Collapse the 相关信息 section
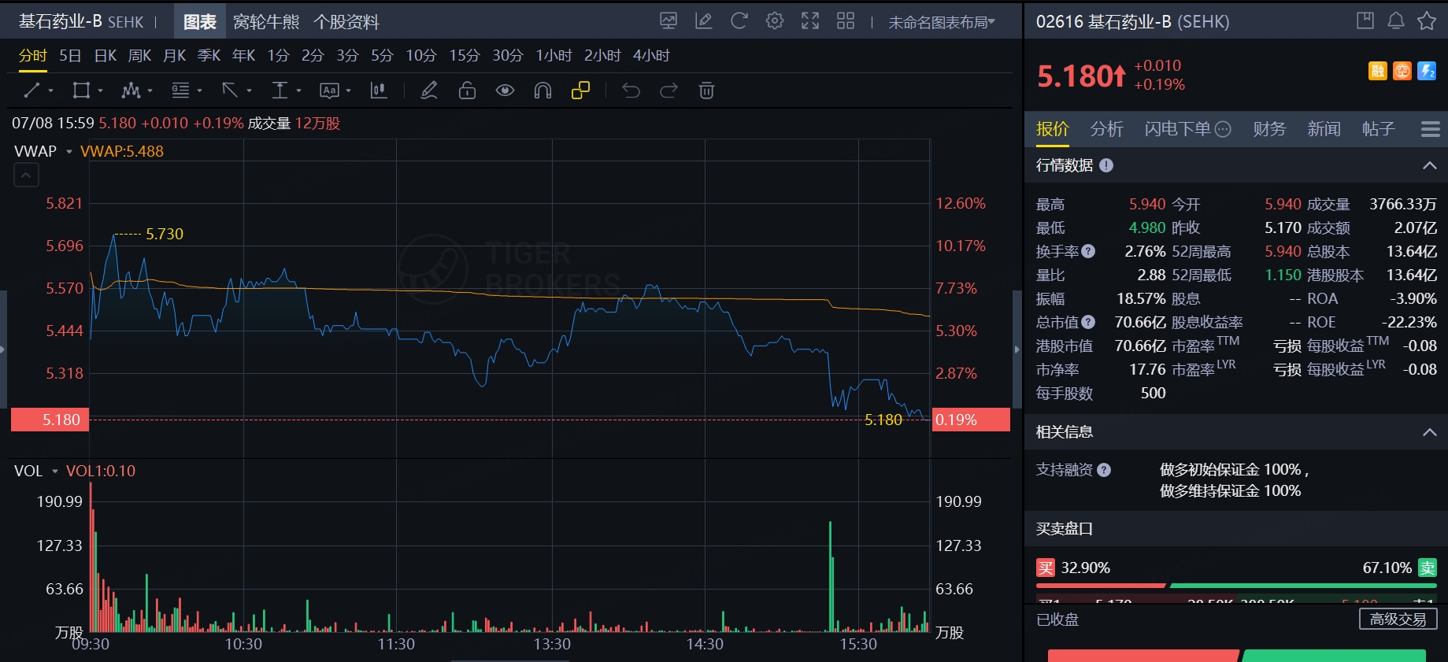Viewport: 1448px width, 662px height. tap(1430, 432)
